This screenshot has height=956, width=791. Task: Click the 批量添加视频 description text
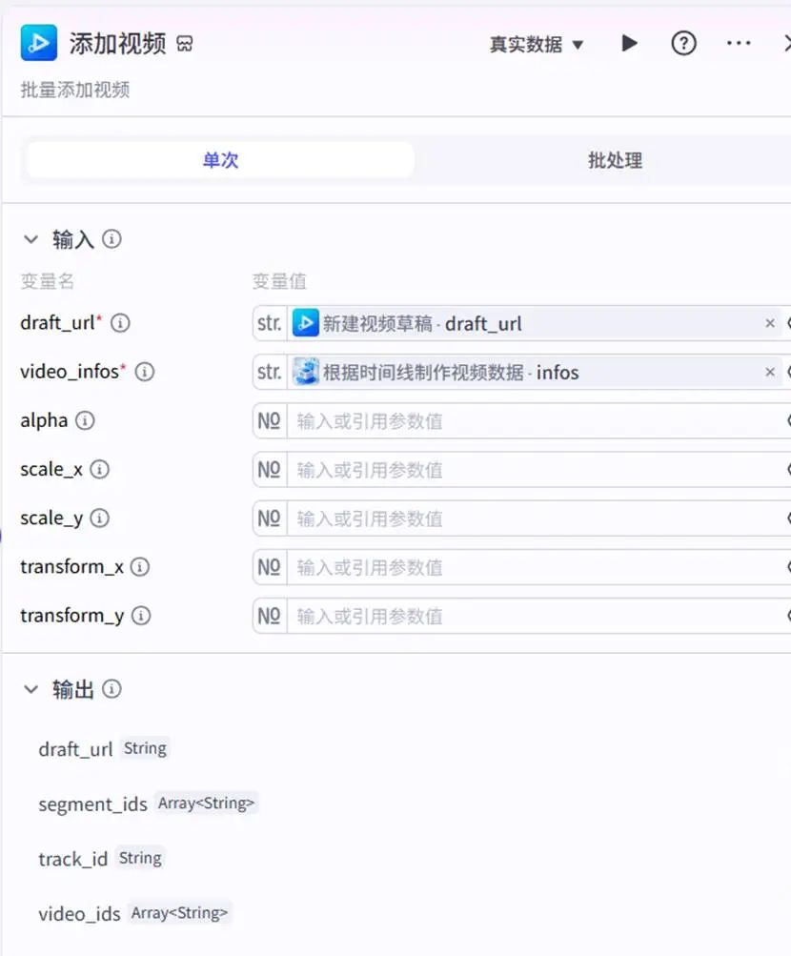(x=75, y=90)
